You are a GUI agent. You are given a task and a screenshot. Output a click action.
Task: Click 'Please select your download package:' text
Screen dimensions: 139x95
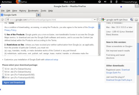pyautogui.click(x=20, y=65)
